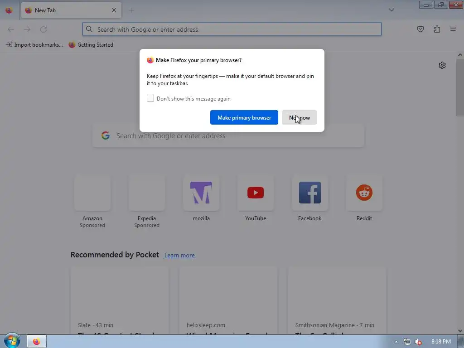Click the Firefox icon left of the tab strip

point(9,10)
